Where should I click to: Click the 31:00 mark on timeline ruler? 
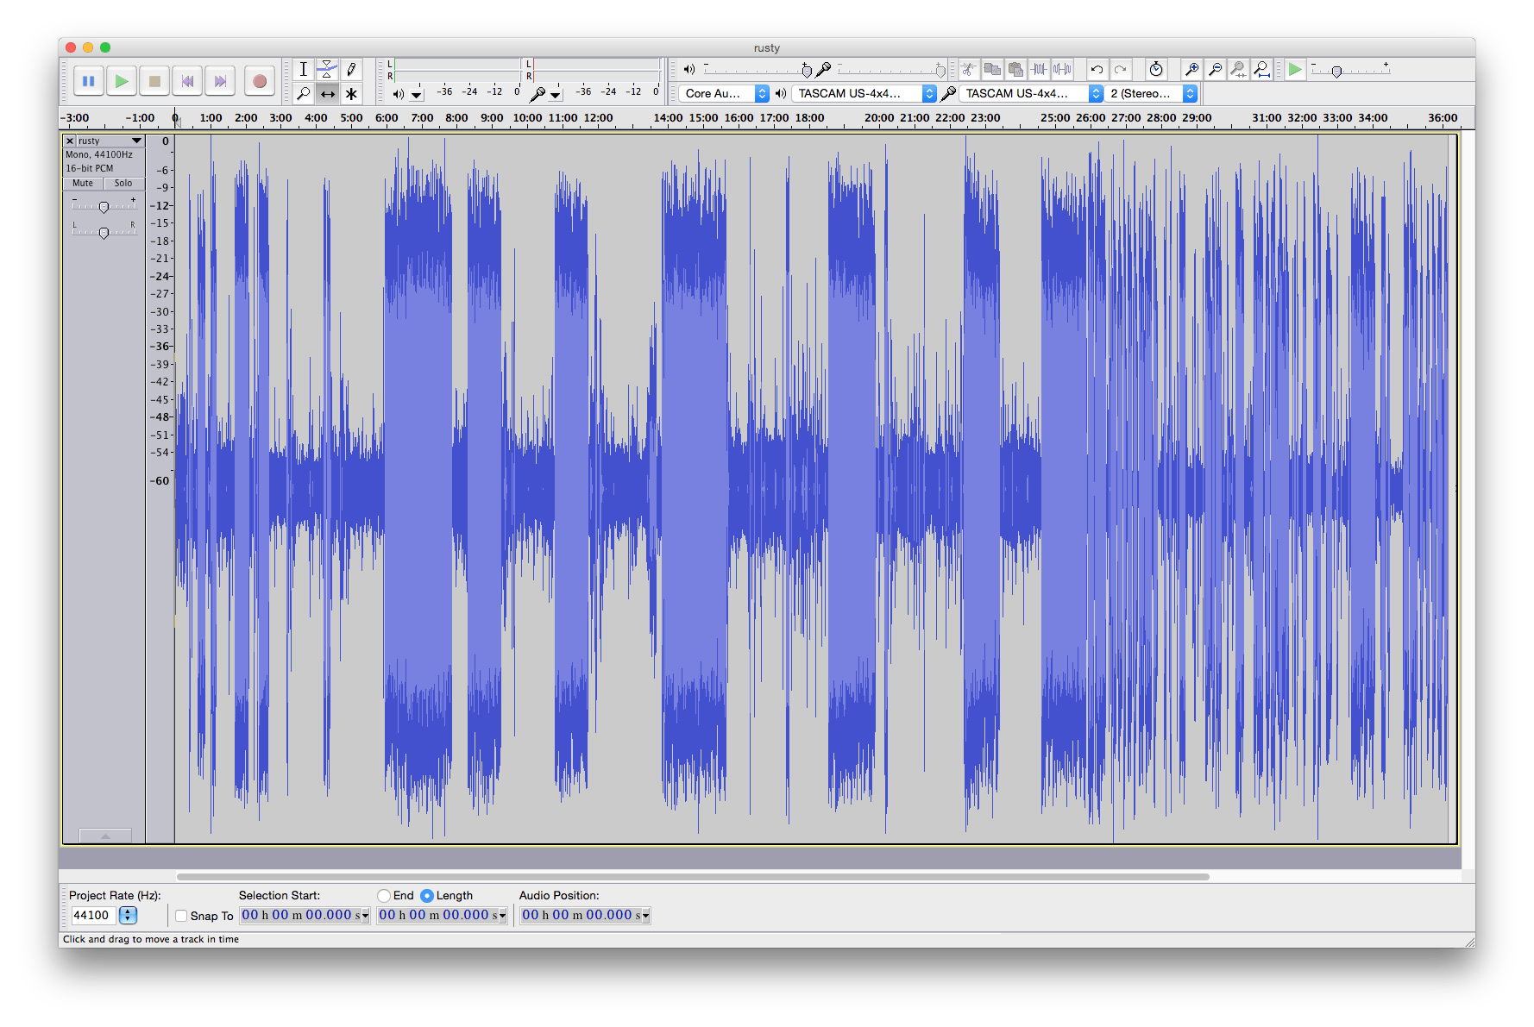[1267, 118]
